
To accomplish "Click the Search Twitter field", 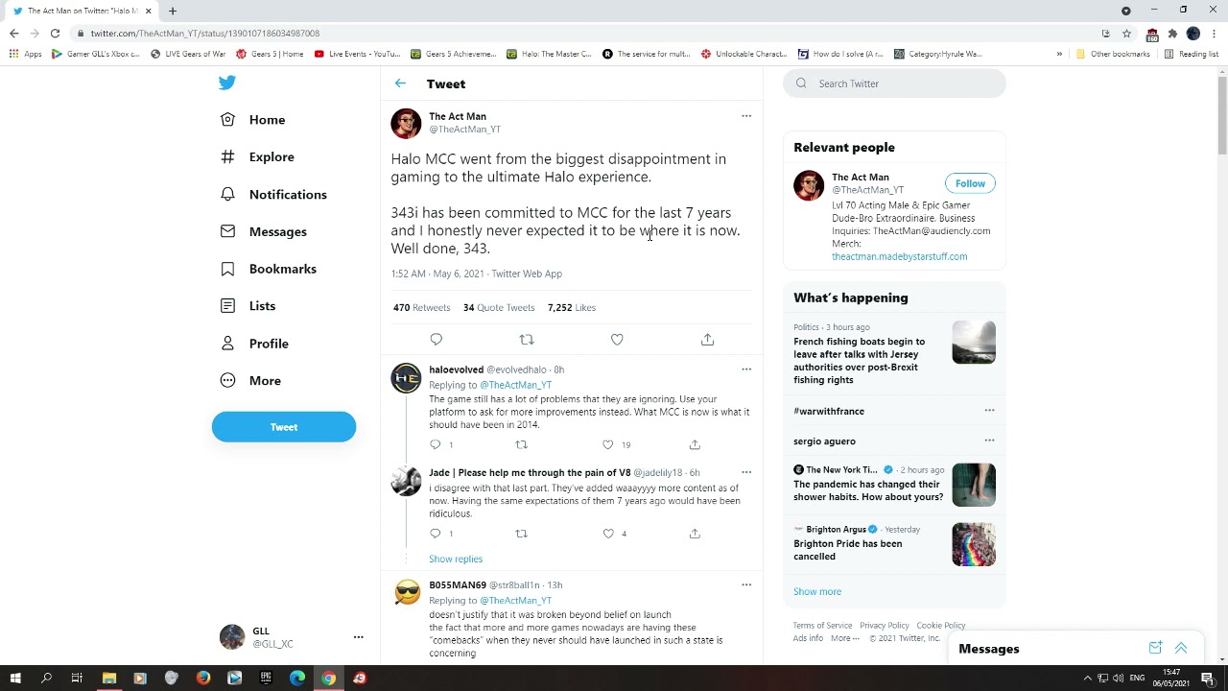I will point(895,83).
